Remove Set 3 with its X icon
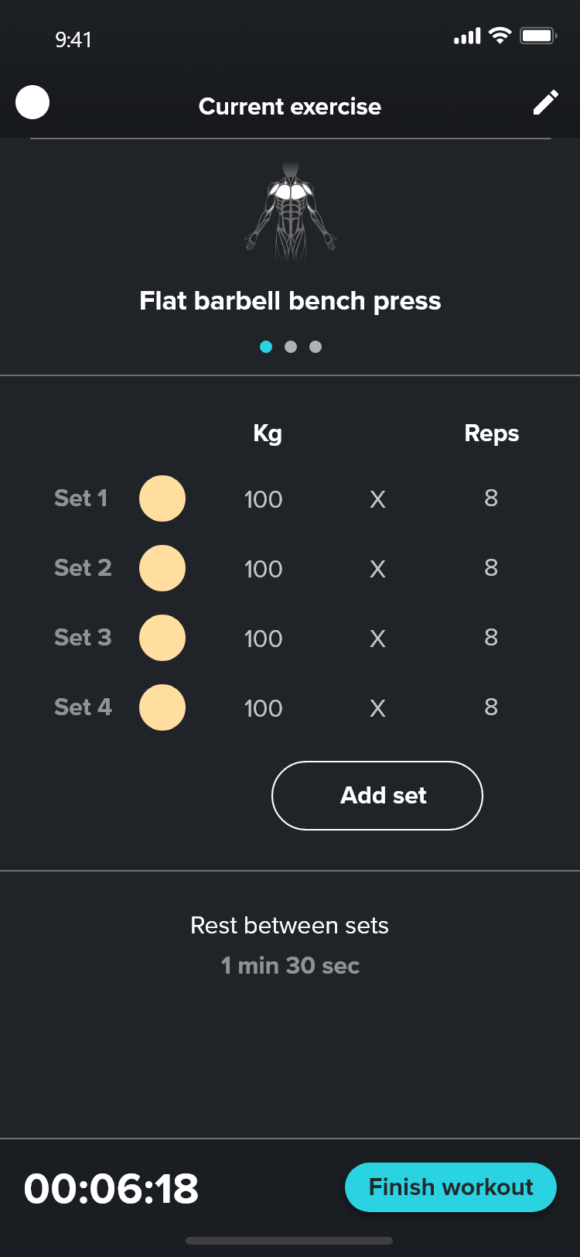Image resolution: width=580 pixels, height=1257 pixels. click(x=377, y=639)
